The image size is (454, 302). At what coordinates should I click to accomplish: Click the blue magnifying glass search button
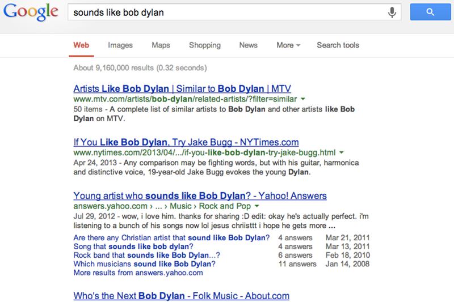(x=430, y=12)
